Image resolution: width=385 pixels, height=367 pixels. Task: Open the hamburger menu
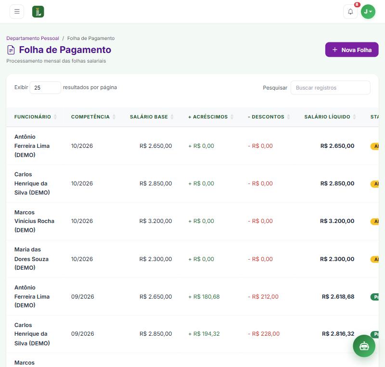click(17, 12)
